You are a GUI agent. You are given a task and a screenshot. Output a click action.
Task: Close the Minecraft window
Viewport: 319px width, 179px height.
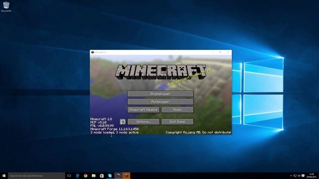point(228,52)
